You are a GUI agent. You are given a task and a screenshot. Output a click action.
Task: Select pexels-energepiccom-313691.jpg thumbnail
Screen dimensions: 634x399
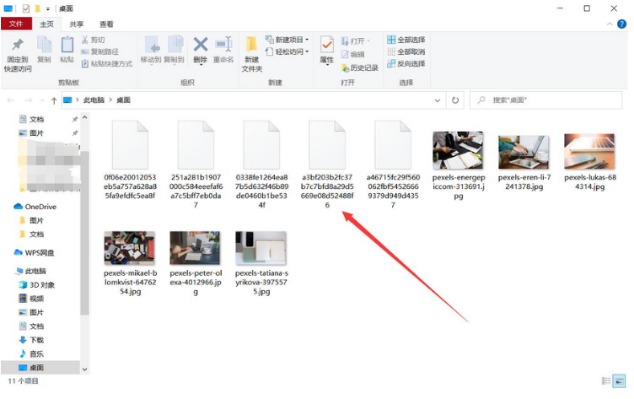click(458, 150)
